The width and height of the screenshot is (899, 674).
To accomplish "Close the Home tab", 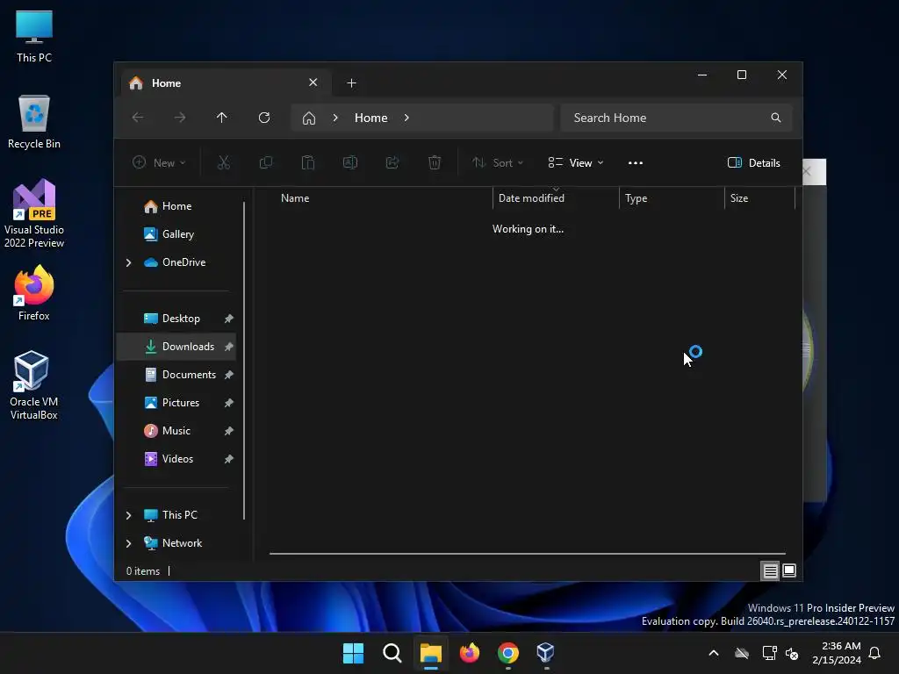I will 313,82.
